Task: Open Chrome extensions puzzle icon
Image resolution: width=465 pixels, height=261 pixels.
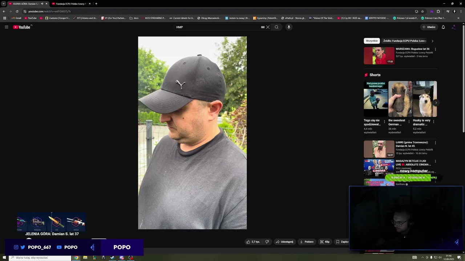Action: coord(438,11)
